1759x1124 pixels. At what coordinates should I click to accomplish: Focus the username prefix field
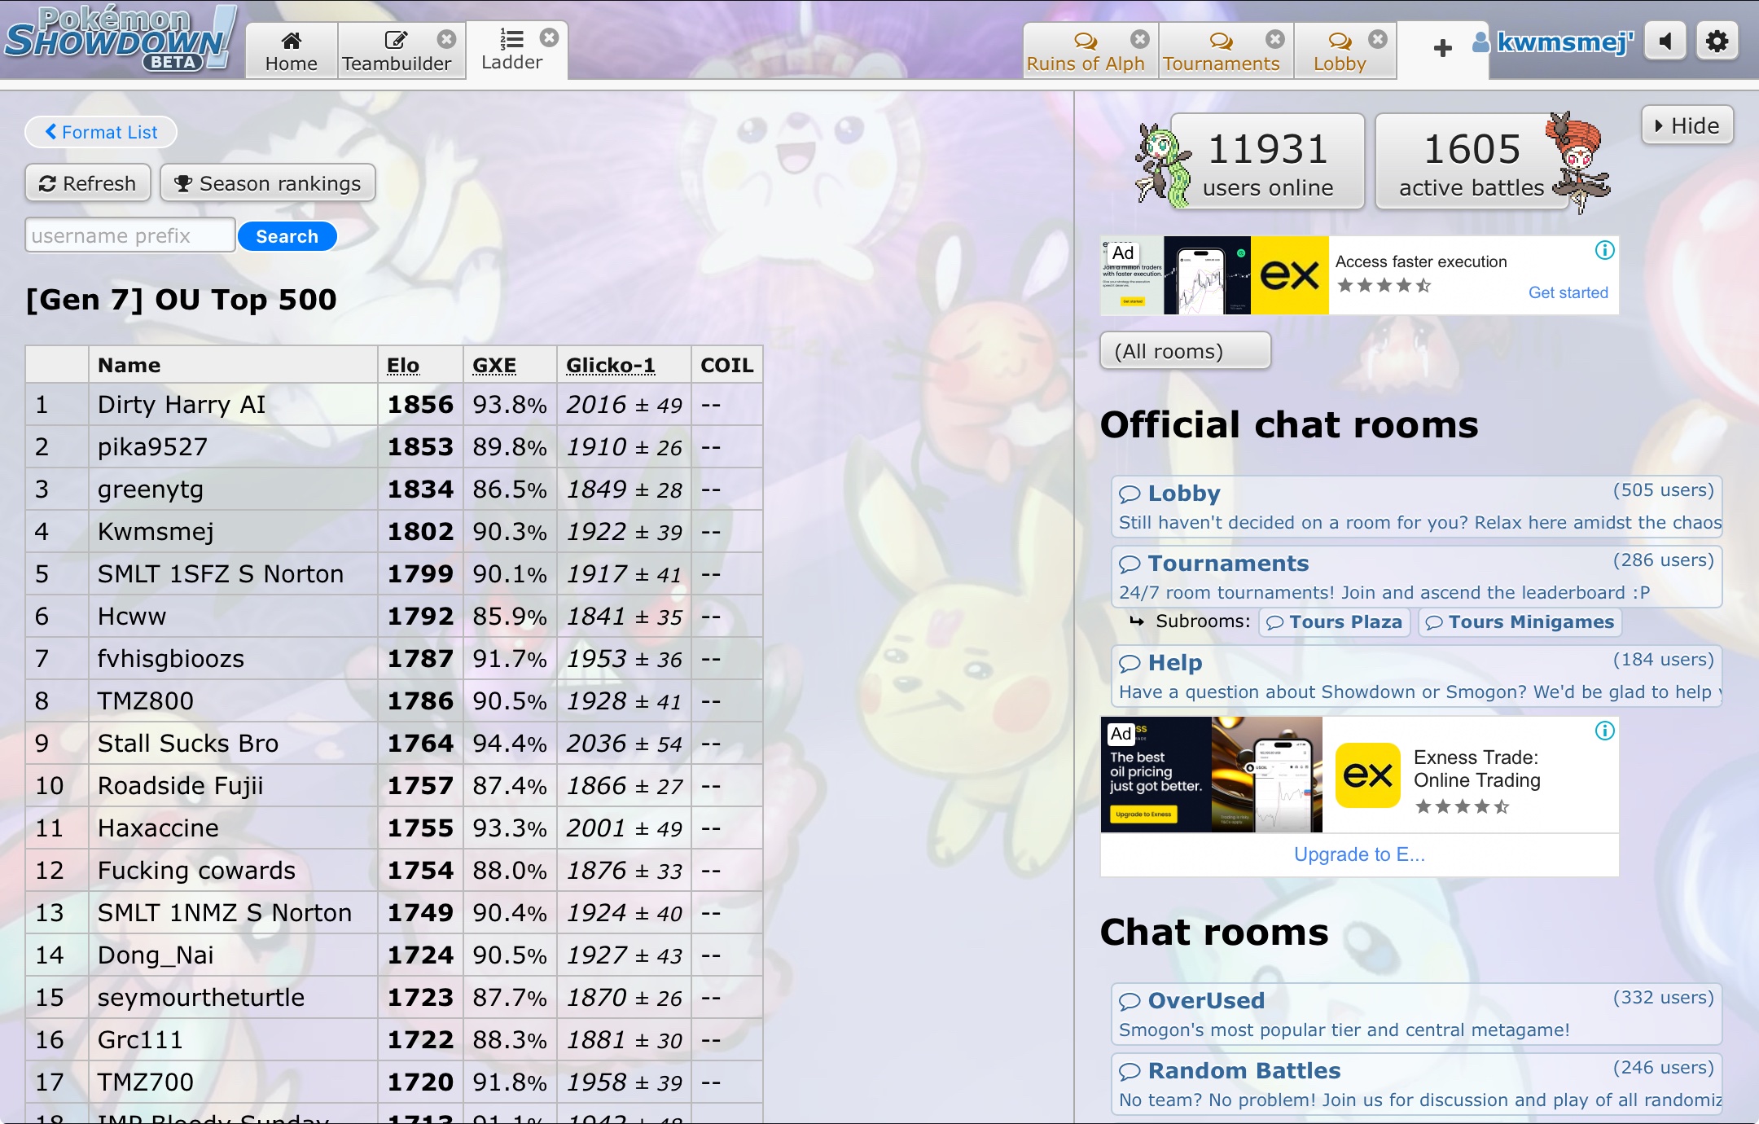tap(130, 235)
